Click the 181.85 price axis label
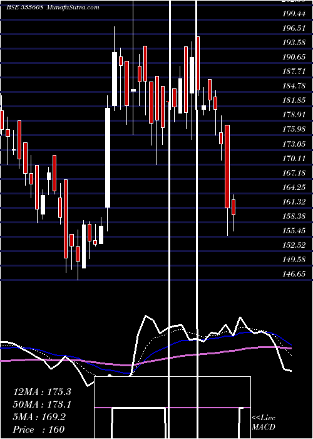This screenshot has width=313, height=439. (x=294, y=100)
